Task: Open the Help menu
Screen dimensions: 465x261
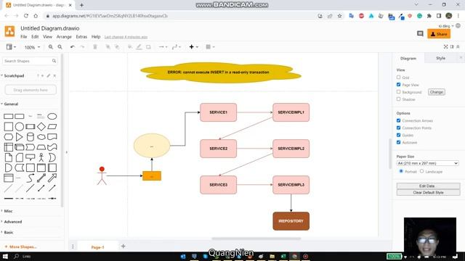Action: [96, 37]
